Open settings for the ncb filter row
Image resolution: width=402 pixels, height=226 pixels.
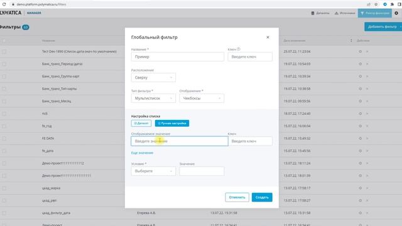click(360, 114)
